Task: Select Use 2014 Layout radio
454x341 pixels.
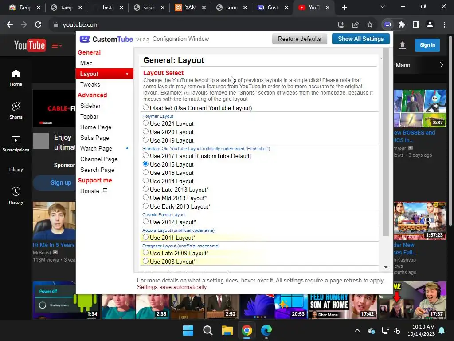Action: (145, 181)
